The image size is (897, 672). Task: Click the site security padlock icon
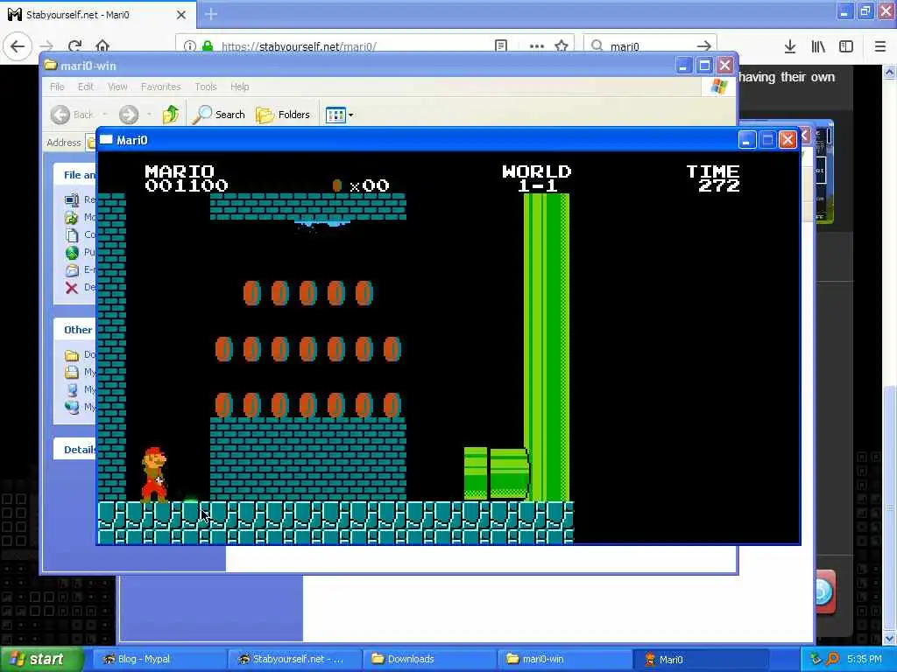(x=208, y=46)
